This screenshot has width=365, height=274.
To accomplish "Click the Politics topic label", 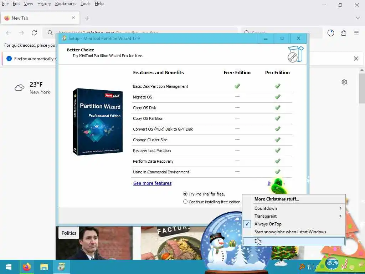I will click(69, 233).
